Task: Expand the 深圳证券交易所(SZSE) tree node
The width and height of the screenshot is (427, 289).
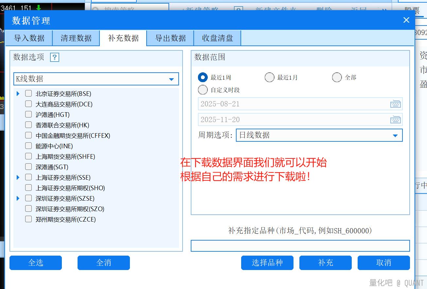Action: click(18, 198)
